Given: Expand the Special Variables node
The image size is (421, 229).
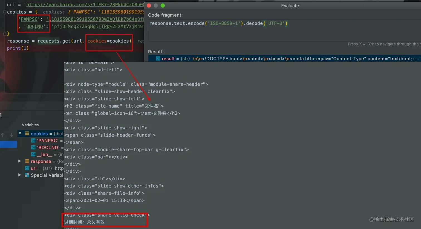Looking at the screenshot, I should point(20,175).
